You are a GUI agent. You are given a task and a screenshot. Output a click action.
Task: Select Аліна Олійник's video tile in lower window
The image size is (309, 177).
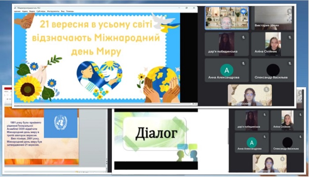click(x=287, y=120)
